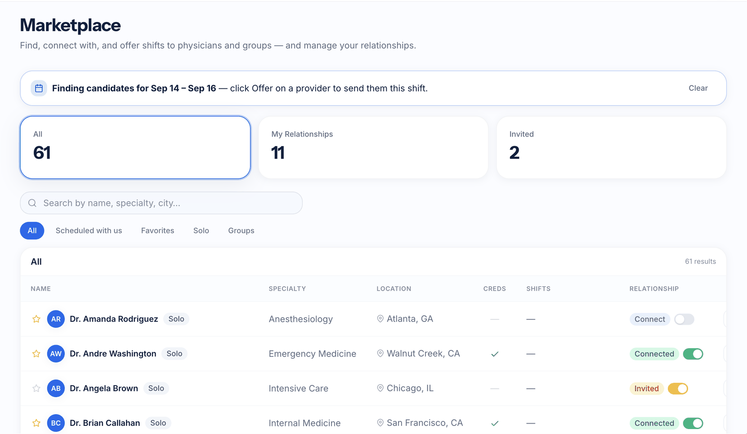Filter the list by Solo
Screen dimensions: 747x434
(201, 230)
